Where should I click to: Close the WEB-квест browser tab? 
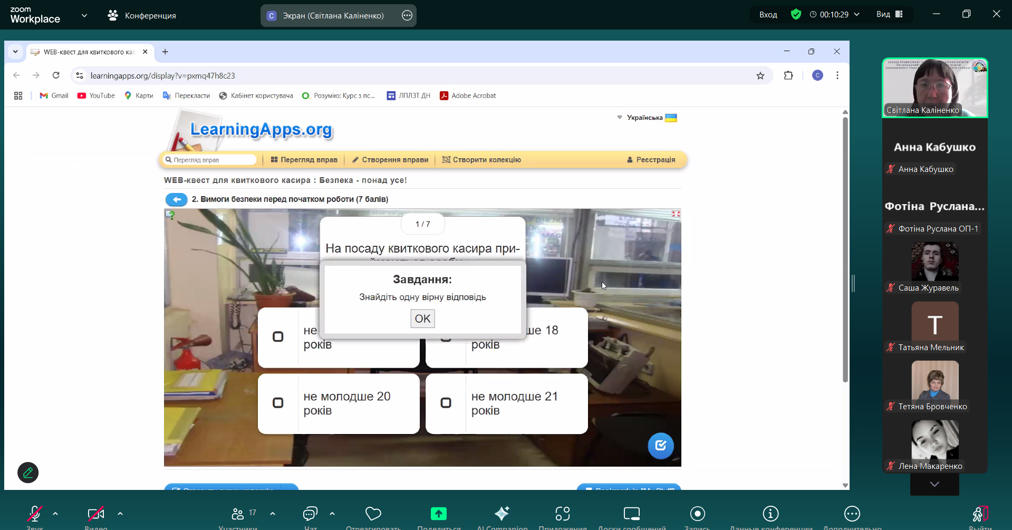[145, 52]
